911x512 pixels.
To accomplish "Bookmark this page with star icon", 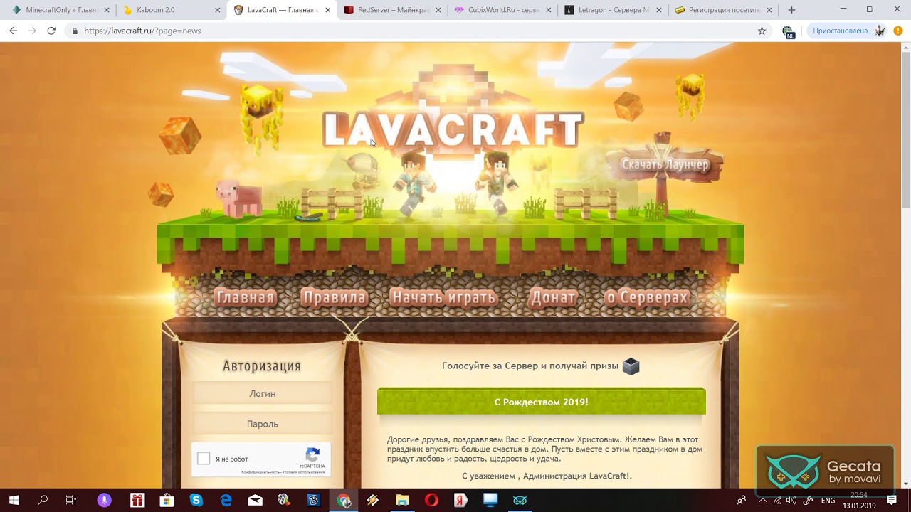I will click(762, 31).
